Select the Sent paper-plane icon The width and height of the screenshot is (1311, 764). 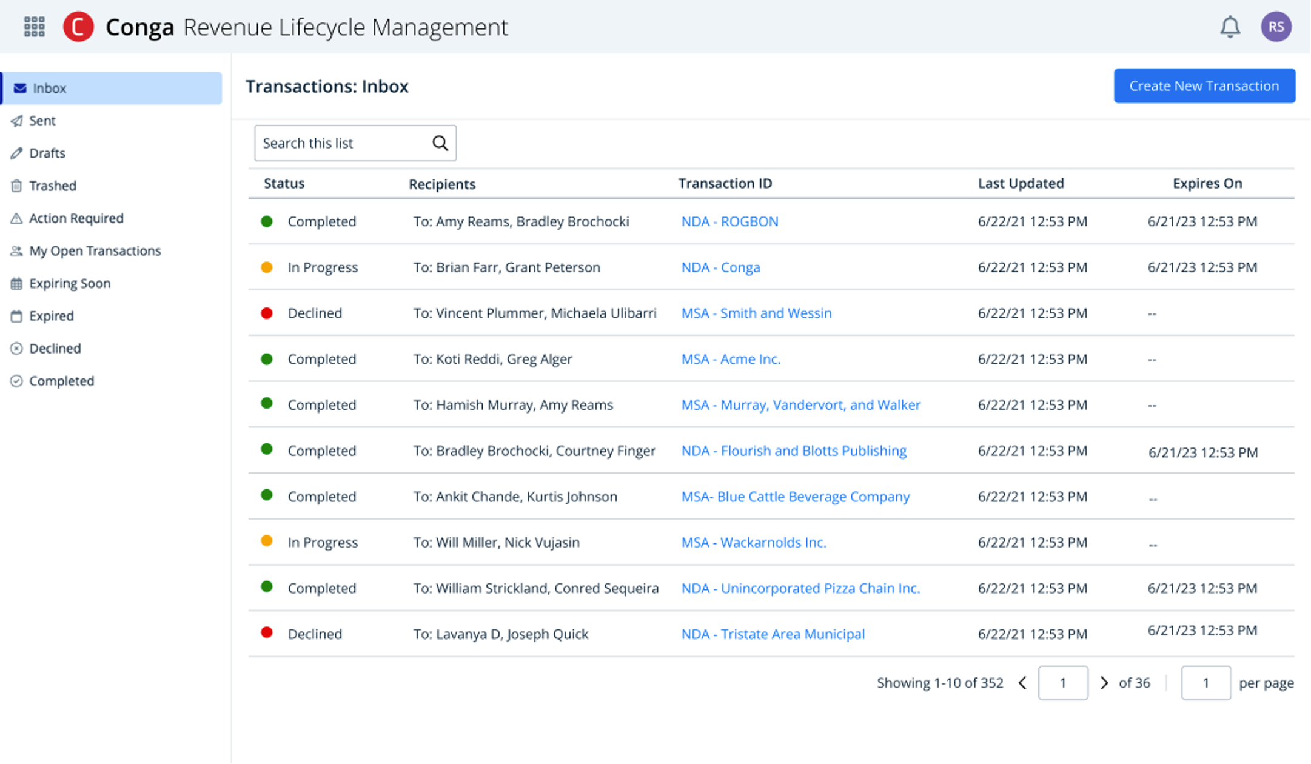coord(17,121)
